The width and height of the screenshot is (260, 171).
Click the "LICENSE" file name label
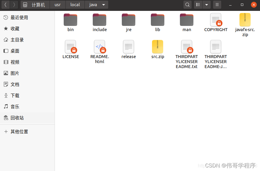[x=71, y=57]
